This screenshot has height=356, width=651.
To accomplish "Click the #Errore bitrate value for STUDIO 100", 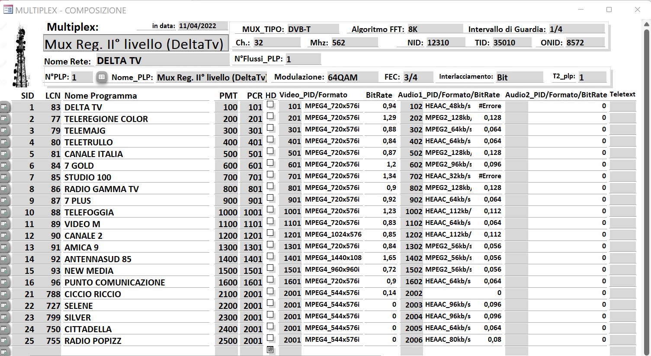I will 490,176.
